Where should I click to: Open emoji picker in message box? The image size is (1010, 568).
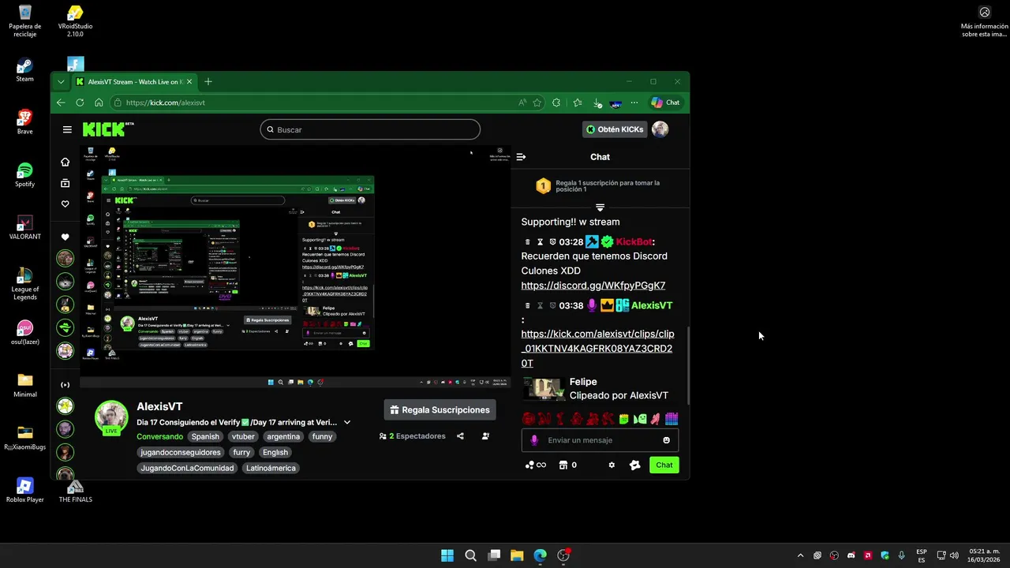point(666,440)
